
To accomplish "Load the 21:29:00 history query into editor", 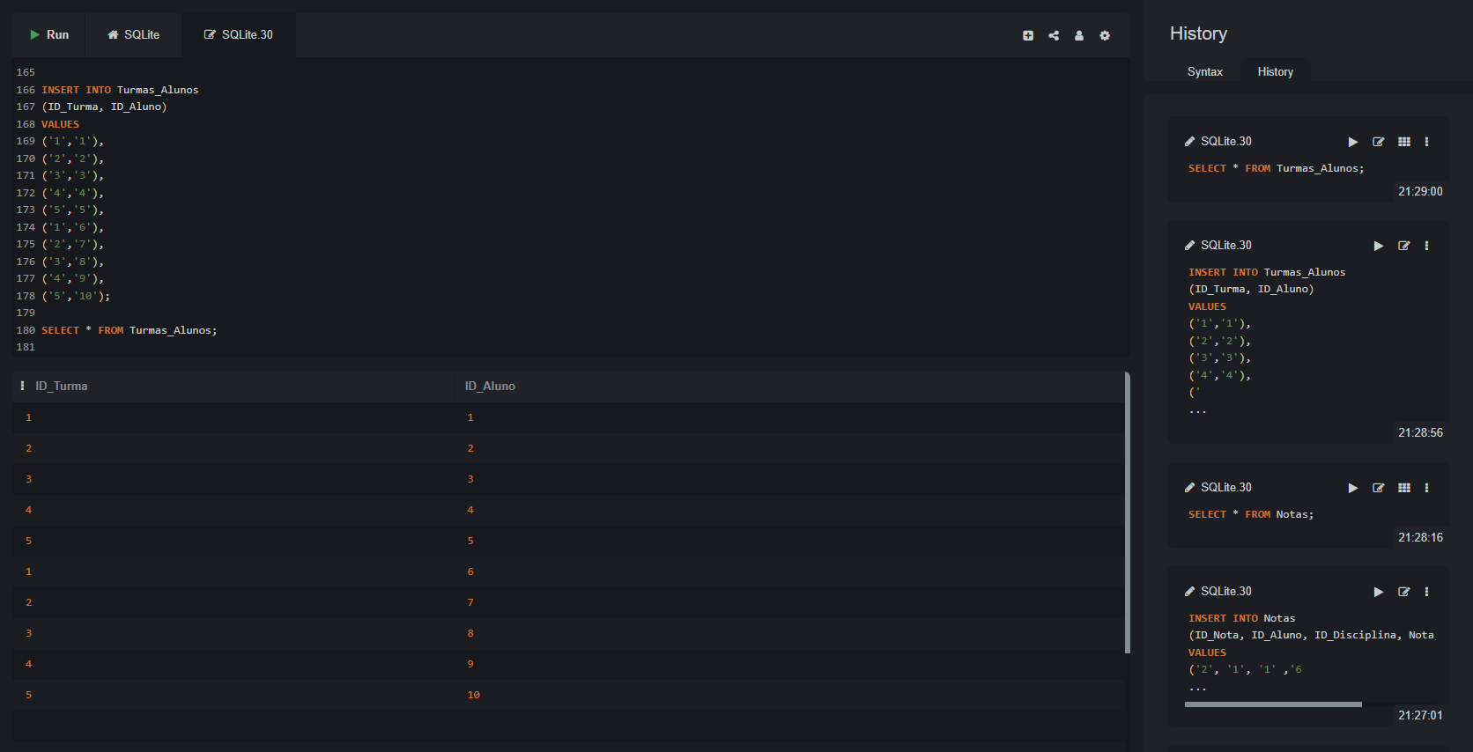I will coord(1379,142).
